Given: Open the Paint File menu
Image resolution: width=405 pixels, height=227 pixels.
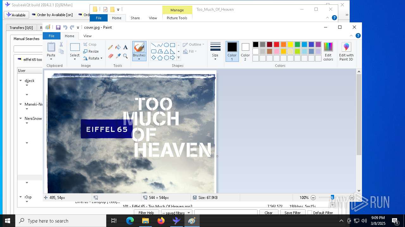Looking at the screenshot, I should pyautogui.click(x=52, y=36).
